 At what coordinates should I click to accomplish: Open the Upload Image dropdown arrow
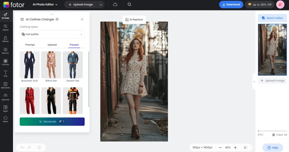pos(100,5)
